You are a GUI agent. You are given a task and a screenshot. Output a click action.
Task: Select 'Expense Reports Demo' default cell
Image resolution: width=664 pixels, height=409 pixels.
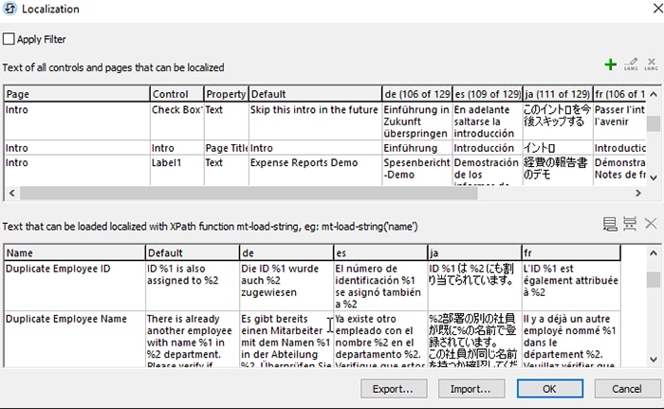coord(316,171)
